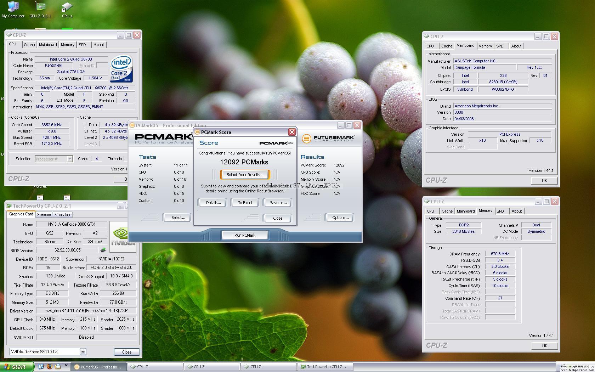The height and width of the screenshot is (372, 595).
Task: Select Graphics Card tab in GPU-Z
Action: [x=21, y=214]
